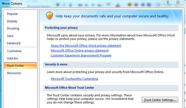This screenshot has width=186, height=108.
Task: Open Show the Microsoft Office Word privacy statement
Action: pos(86,46)
